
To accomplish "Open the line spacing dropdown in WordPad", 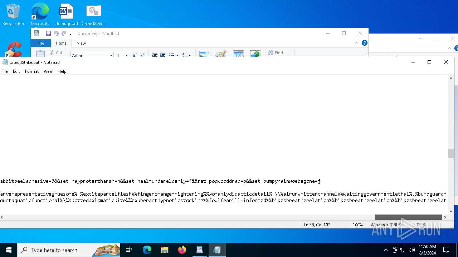I will coord(186,55).
